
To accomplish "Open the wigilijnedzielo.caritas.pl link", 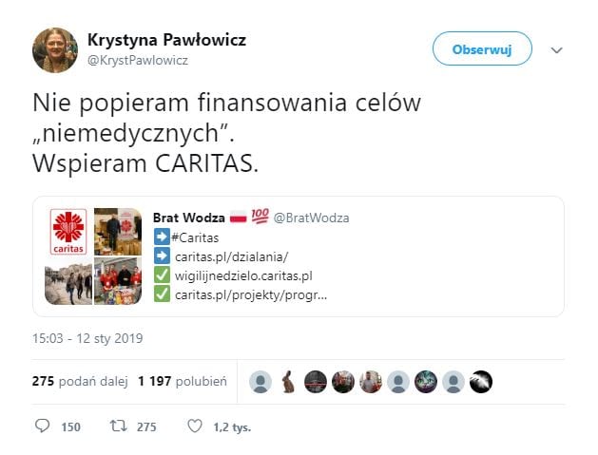I will [243, 275].
